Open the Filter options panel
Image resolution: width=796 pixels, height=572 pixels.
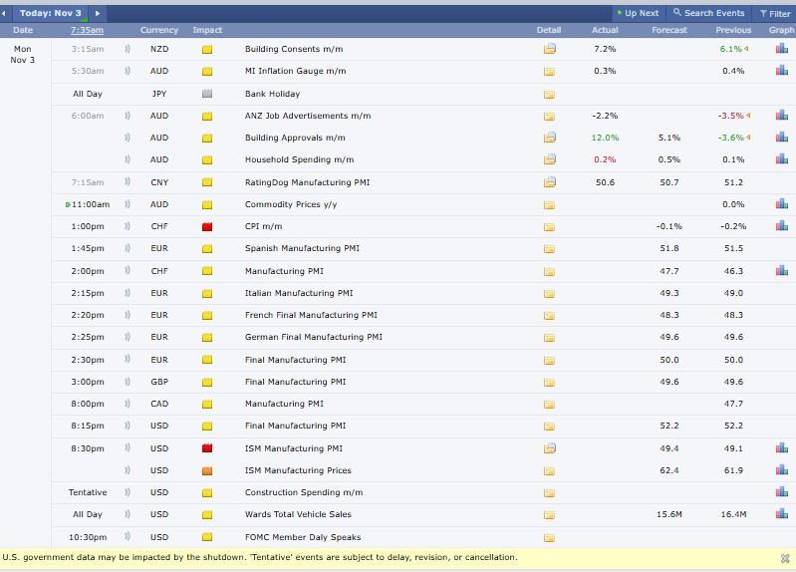tap(776, 13)
